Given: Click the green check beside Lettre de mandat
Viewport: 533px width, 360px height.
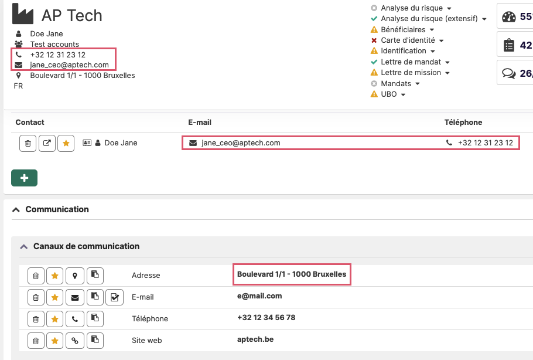Looking at the screenshot, I should pyautogui.click(x=374, y=62).
